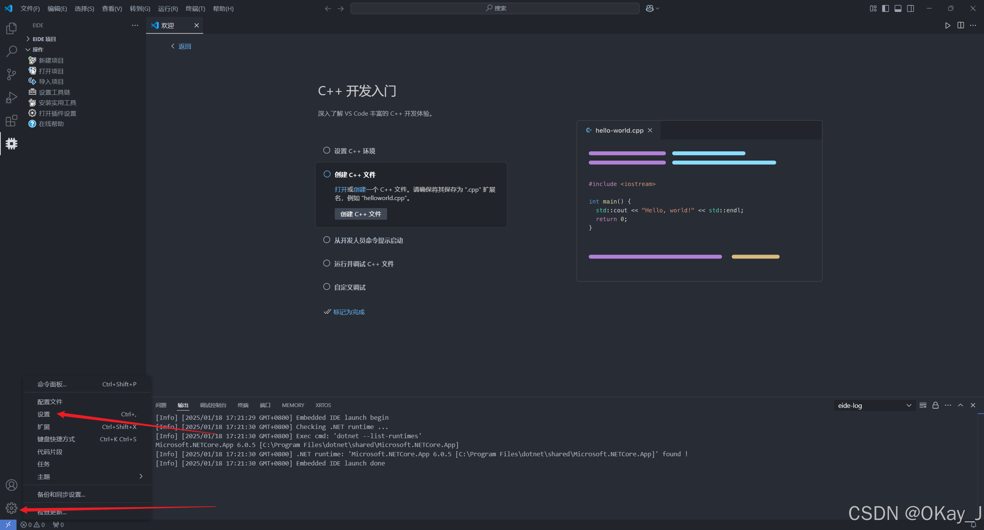This screenshot has height=530, width=984.
Task: Open the Explorer icon in activity bar
Action: tap(12, 28)
